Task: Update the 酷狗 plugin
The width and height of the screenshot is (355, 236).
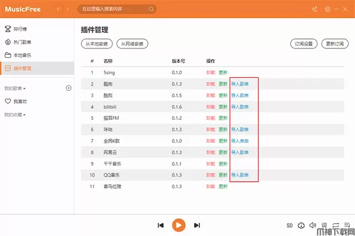Action: tap(223, 84)
